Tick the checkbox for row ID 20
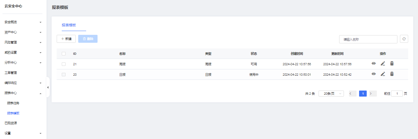The width and height of the screenshot is (418, 139). pyautogui.click(x=64, y=74)
